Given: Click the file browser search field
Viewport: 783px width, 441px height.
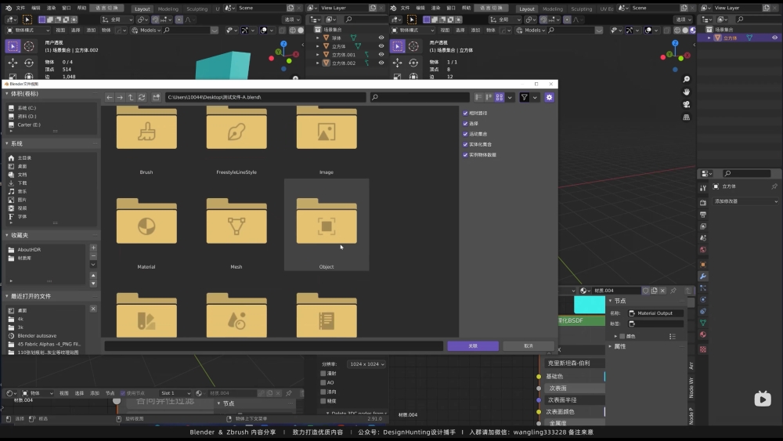Looking at the screenshot, I should pos(420,97).
